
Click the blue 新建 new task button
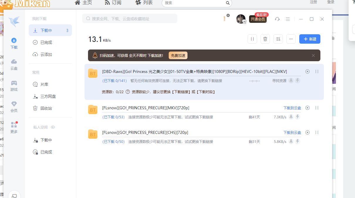point(310,39)
